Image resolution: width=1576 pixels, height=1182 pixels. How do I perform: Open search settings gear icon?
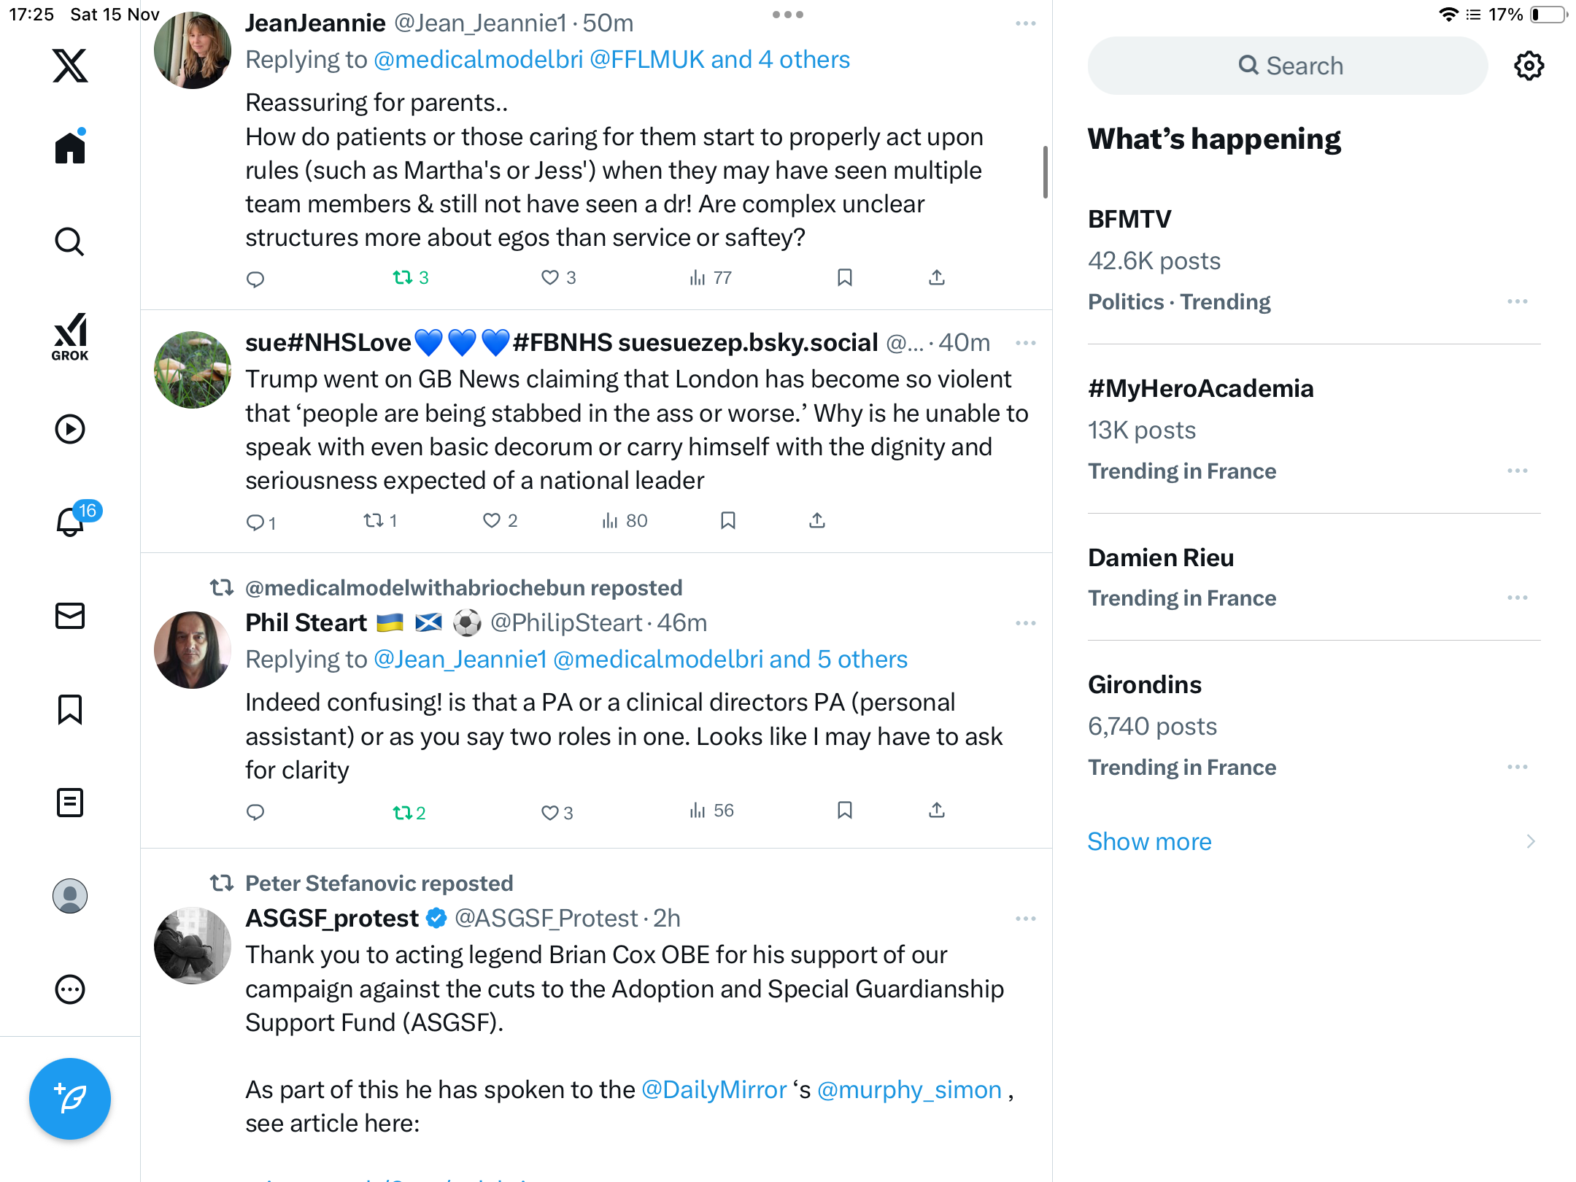click(x=1529, y=66)
